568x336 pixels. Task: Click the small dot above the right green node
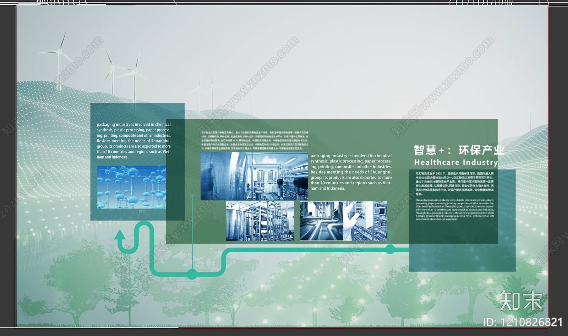[390, 232]
